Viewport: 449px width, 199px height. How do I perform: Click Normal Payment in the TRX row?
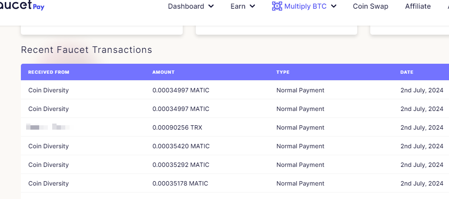pos(300,127)
